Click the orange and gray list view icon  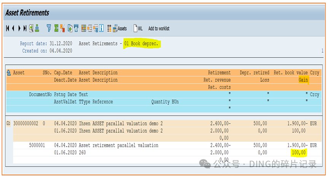[x=109, y=28]
